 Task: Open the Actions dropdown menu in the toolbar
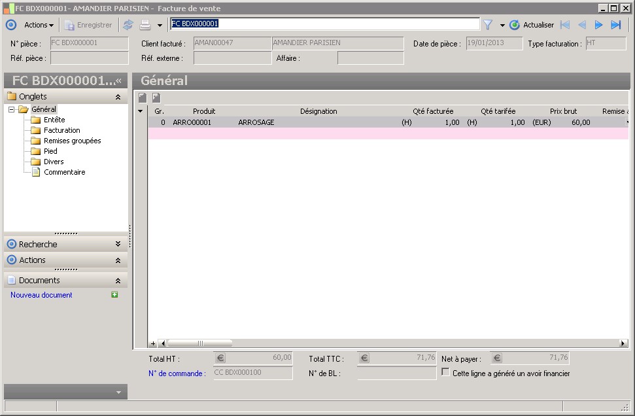39,25
